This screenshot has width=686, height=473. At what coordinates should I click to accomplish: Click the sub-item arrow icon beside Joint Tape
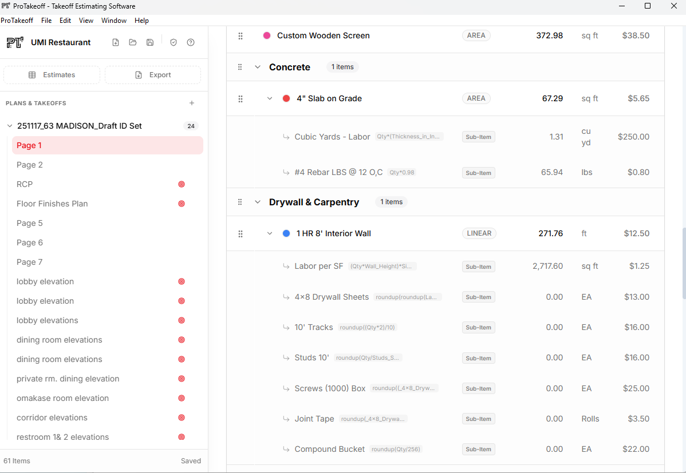[286, 419]
